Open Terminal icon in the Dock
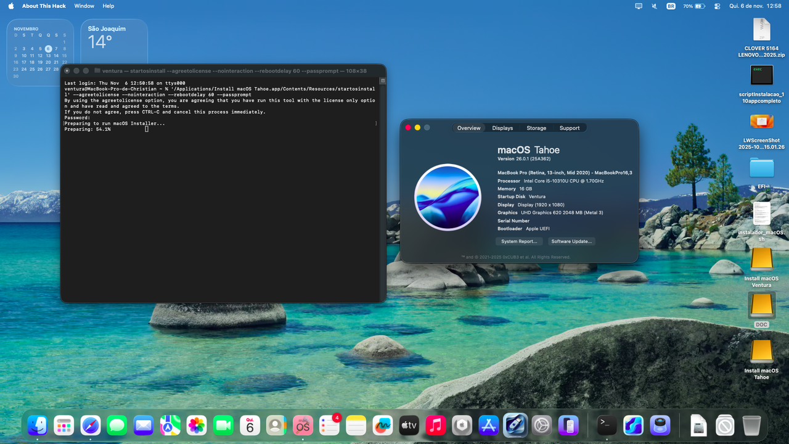789x444 pixels. (607, 425)
